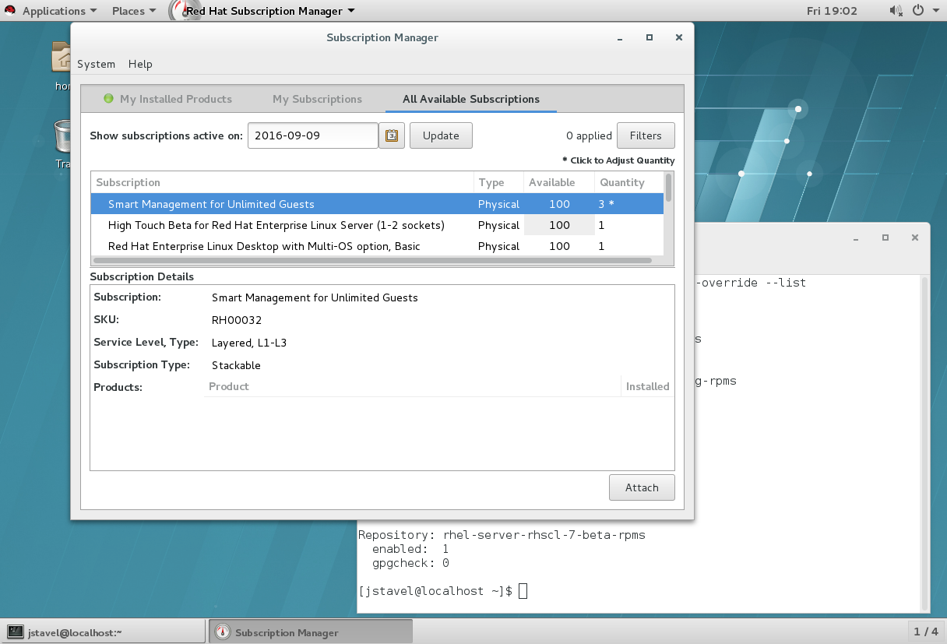Click the Installed column header in details

click(x=647, y=386)
